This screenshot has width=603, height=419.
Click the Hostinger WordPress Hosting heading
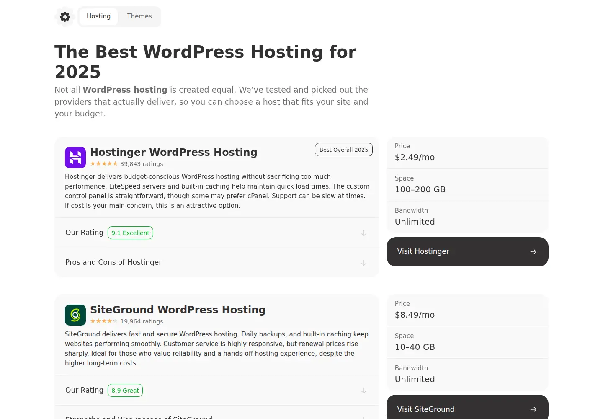coord(174,152)
